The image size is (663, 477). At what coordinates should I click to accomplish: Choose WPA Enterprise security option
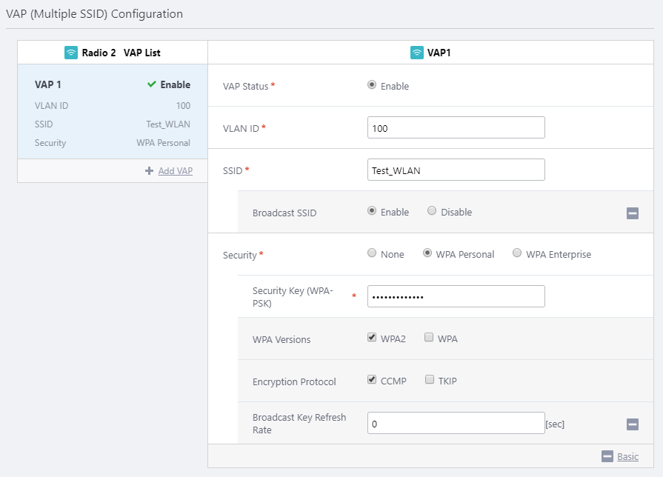pyautogui.click(x=517, y=253)
